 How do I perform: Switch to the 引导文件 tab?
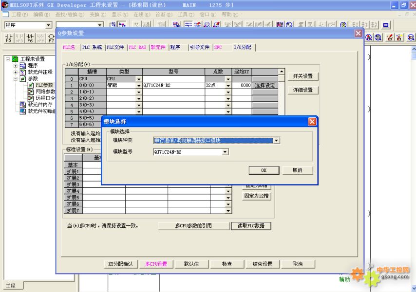[200, 47]
